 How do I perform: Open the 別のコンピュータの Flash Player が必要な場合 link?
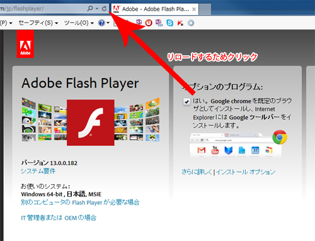[x=80, y=203]
